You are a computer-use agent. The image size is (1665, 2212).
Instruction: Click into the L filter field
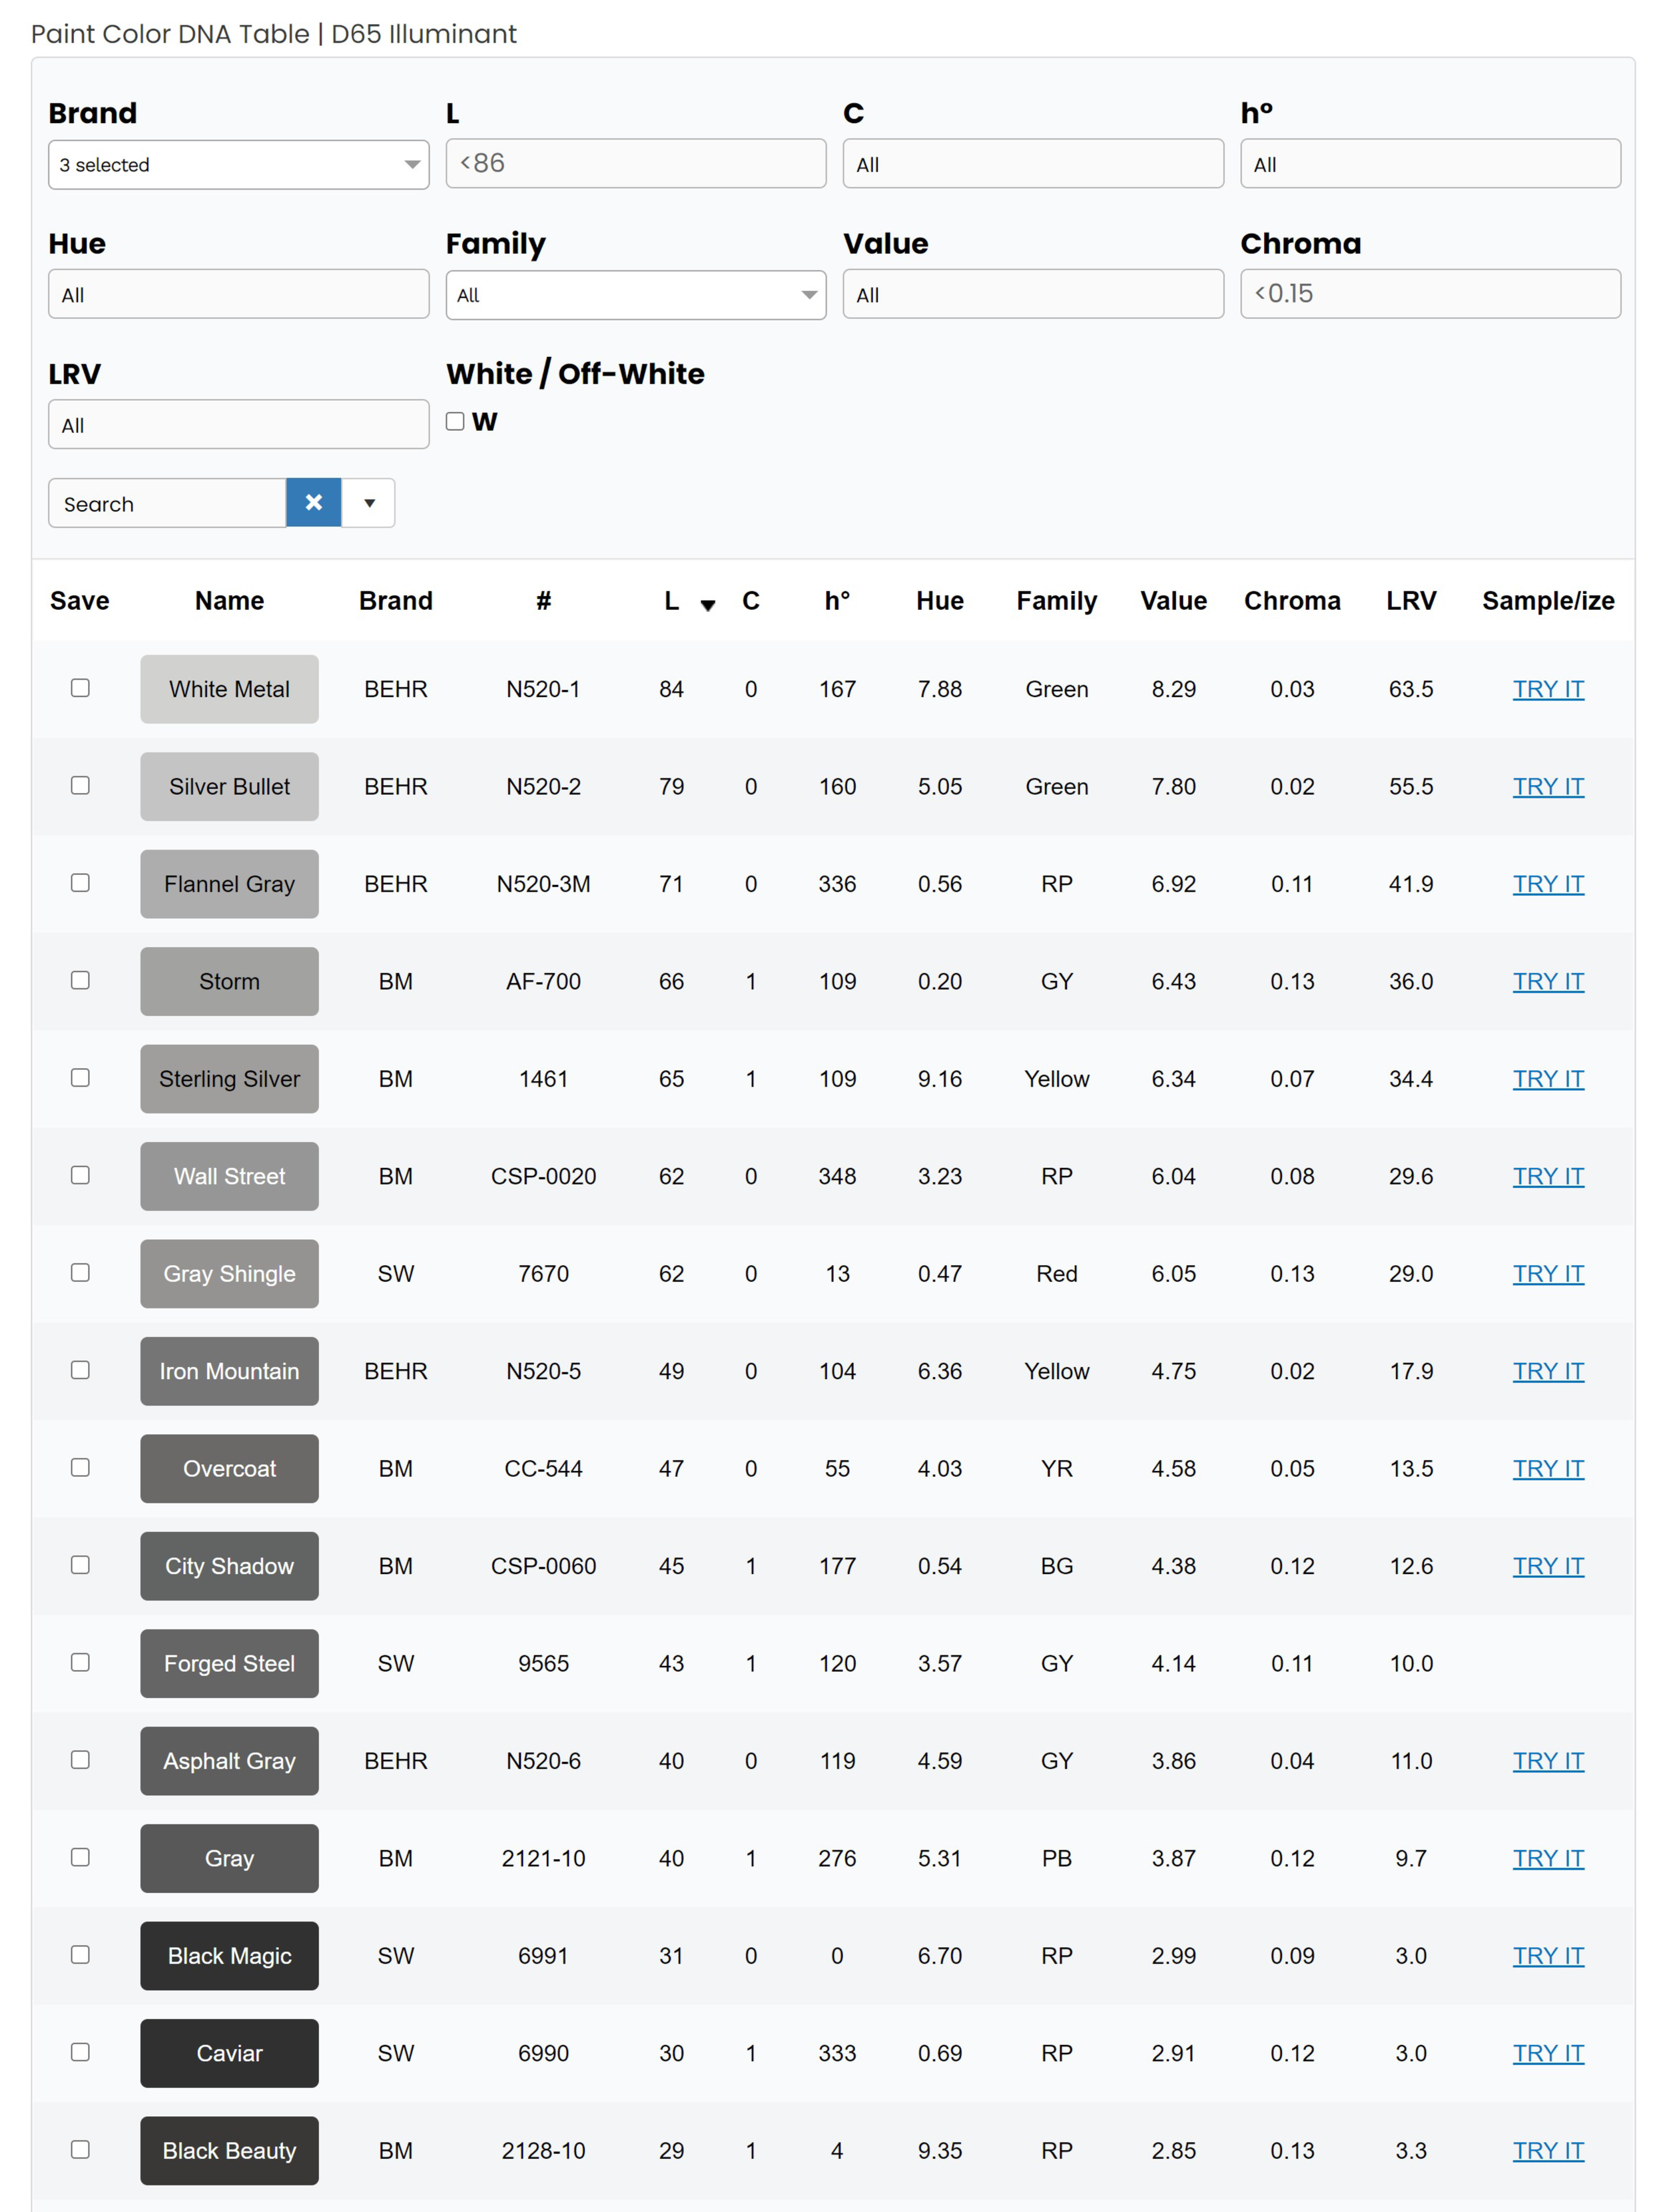coord(635,164)
